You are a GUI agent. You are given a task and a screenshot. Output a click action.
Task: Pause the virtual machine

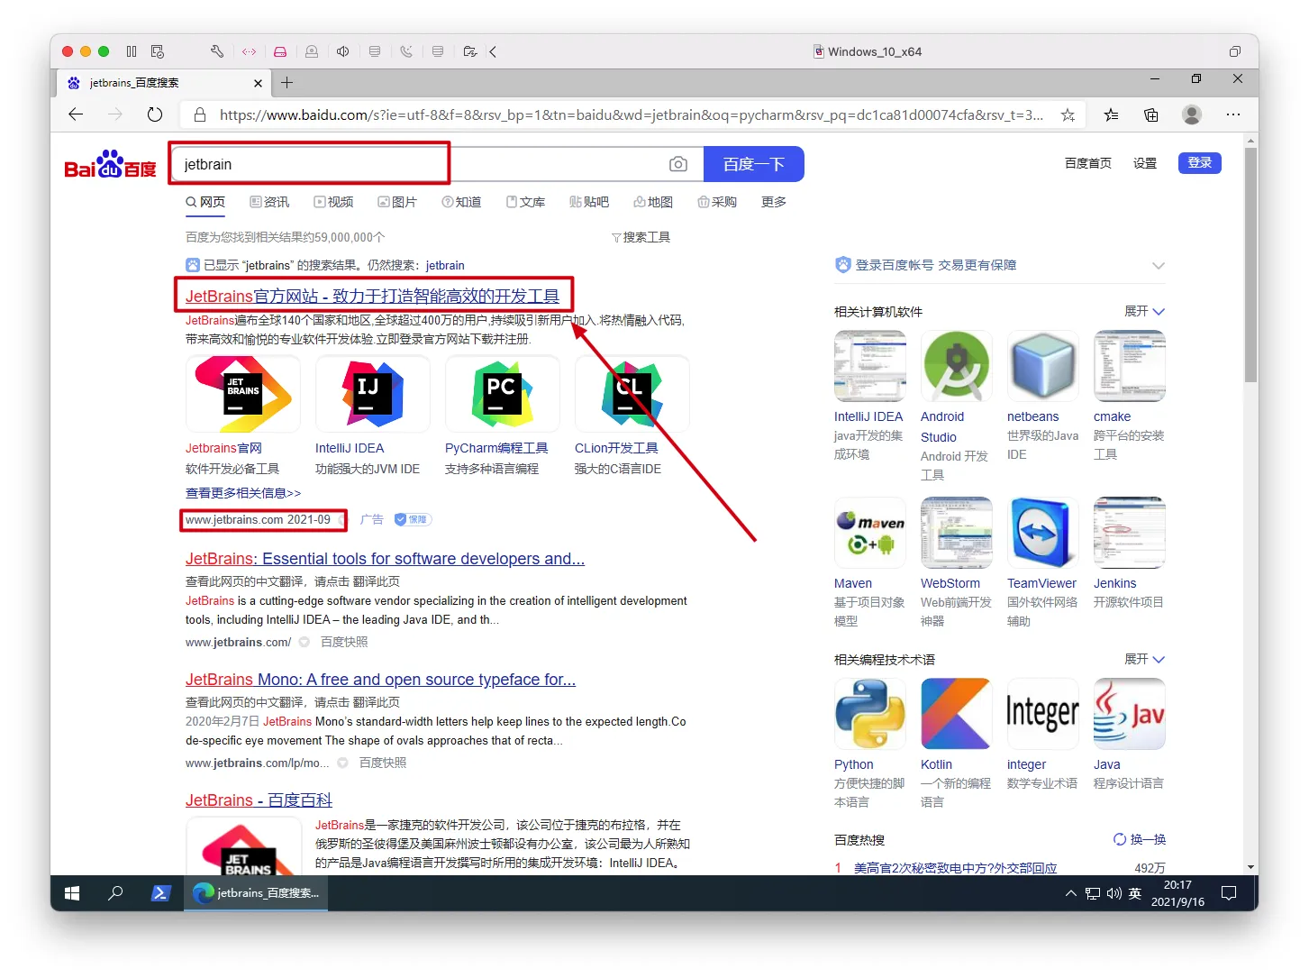point(132,51)
